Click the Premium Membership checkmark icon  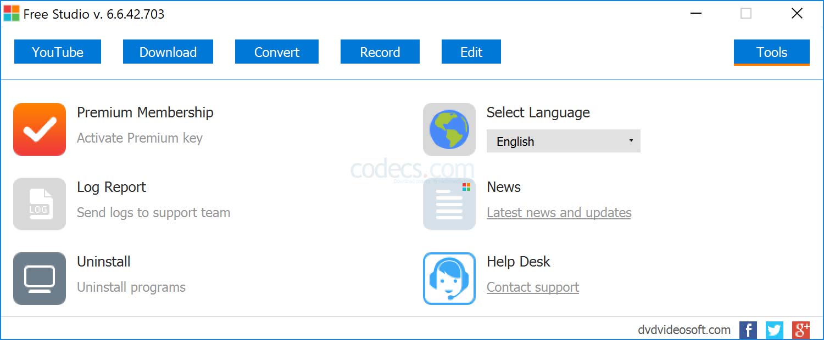[x=40, y=129]
